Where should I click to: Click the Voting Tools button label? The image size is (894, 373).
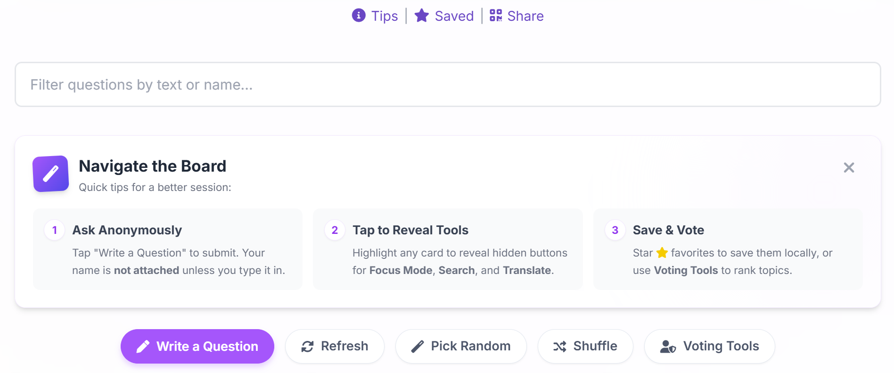721,346
